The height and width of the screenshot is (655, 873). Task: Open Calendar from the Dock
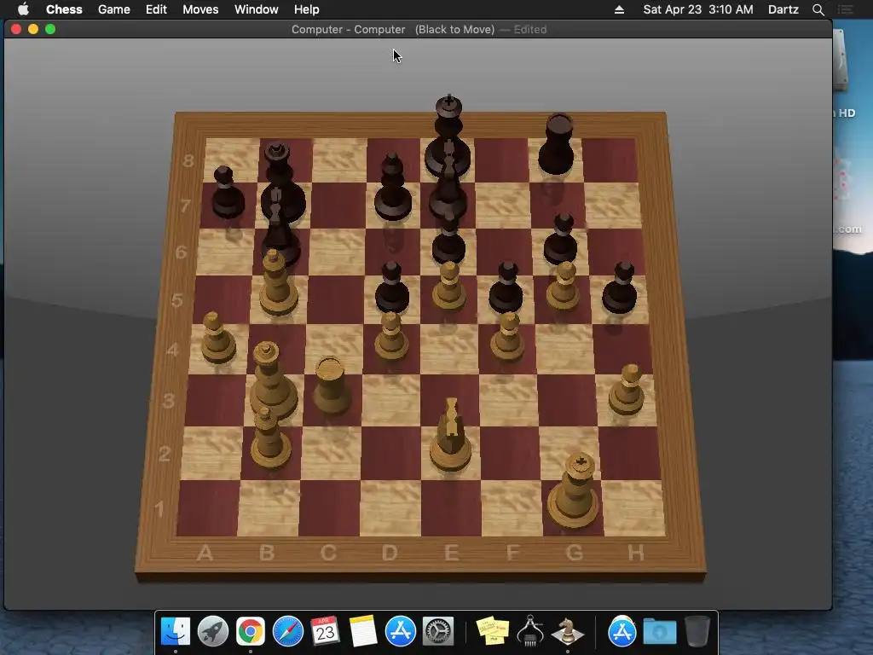(x=325, y=631)
